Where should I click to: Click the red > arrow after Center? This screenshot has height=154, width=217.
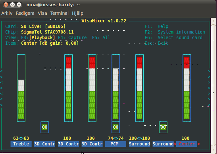click(199, 144)
